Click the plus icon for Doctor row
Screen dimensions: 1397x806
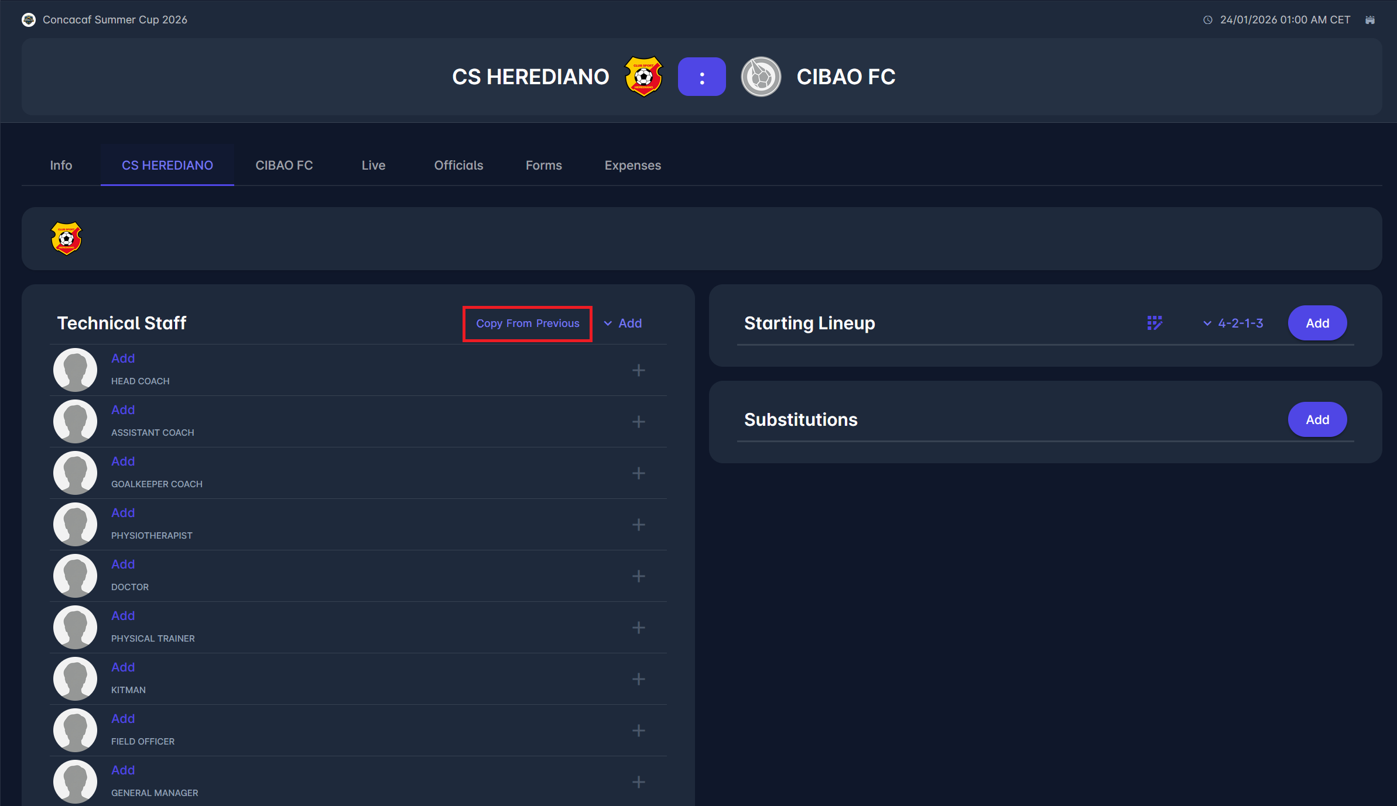(x=639, y=576)
